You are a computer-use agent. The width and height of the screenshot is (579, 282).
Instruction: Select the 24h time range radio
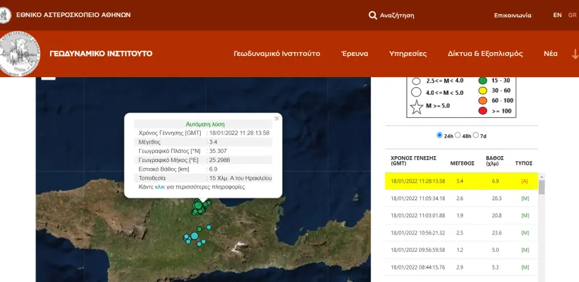[x=440, y=135]
